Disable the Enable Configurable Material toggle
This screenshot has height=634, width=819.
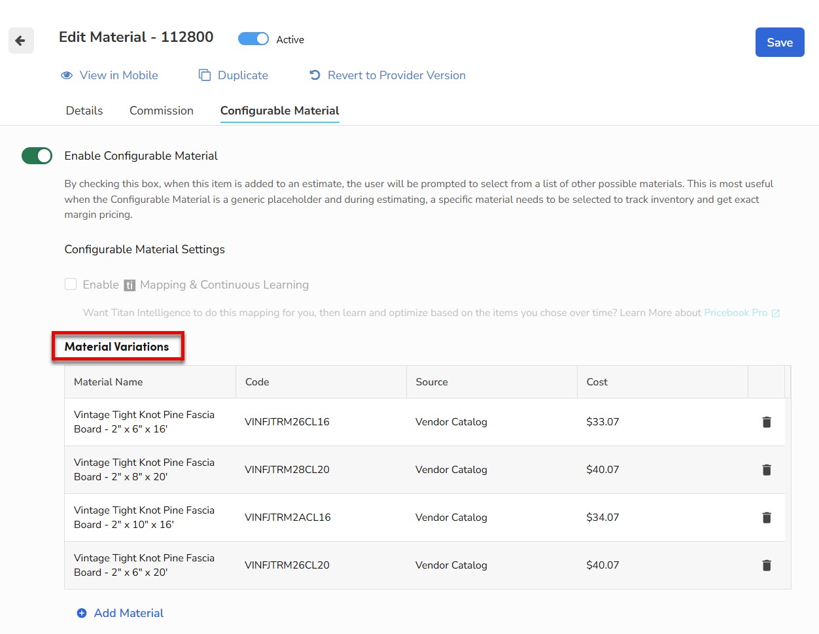coord(37,156)
